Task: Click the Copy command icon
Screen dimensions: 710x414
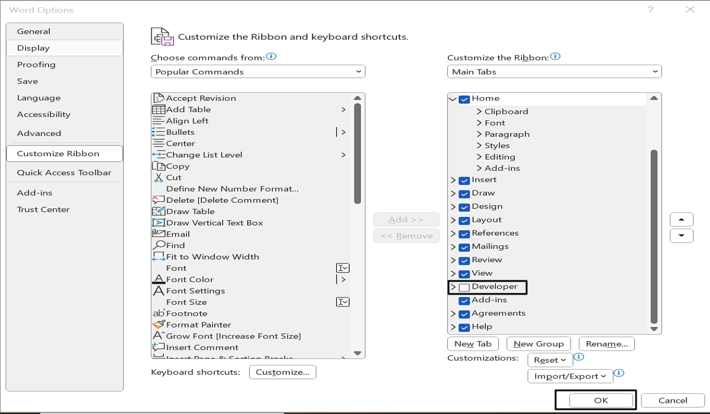Action: tap(159, 166)
